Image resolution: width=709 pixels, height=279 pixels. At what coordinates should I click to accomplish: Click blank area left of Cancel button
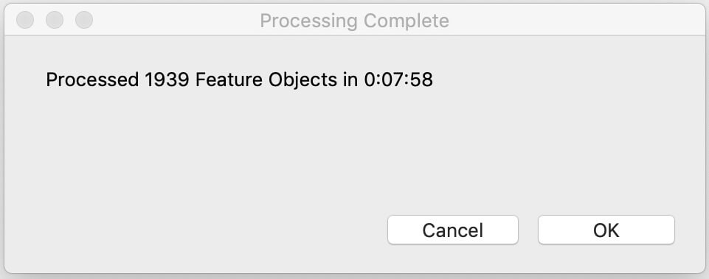click(195, 230)
